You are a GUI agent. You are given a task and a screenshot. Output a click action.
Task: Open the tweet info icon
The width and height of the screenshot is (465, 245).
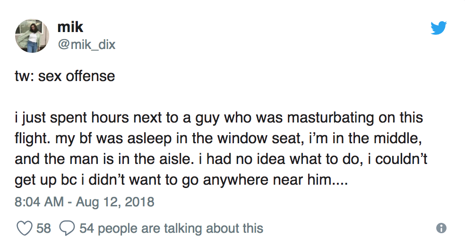(x=441, y=228)
